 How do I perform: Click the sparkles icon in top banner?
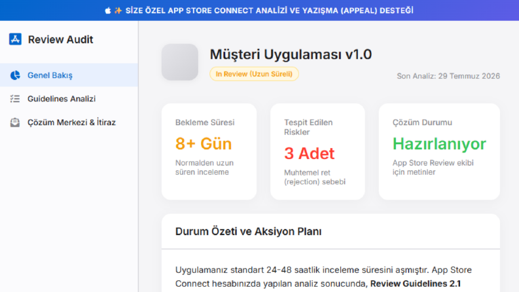(x=118, y=10)
